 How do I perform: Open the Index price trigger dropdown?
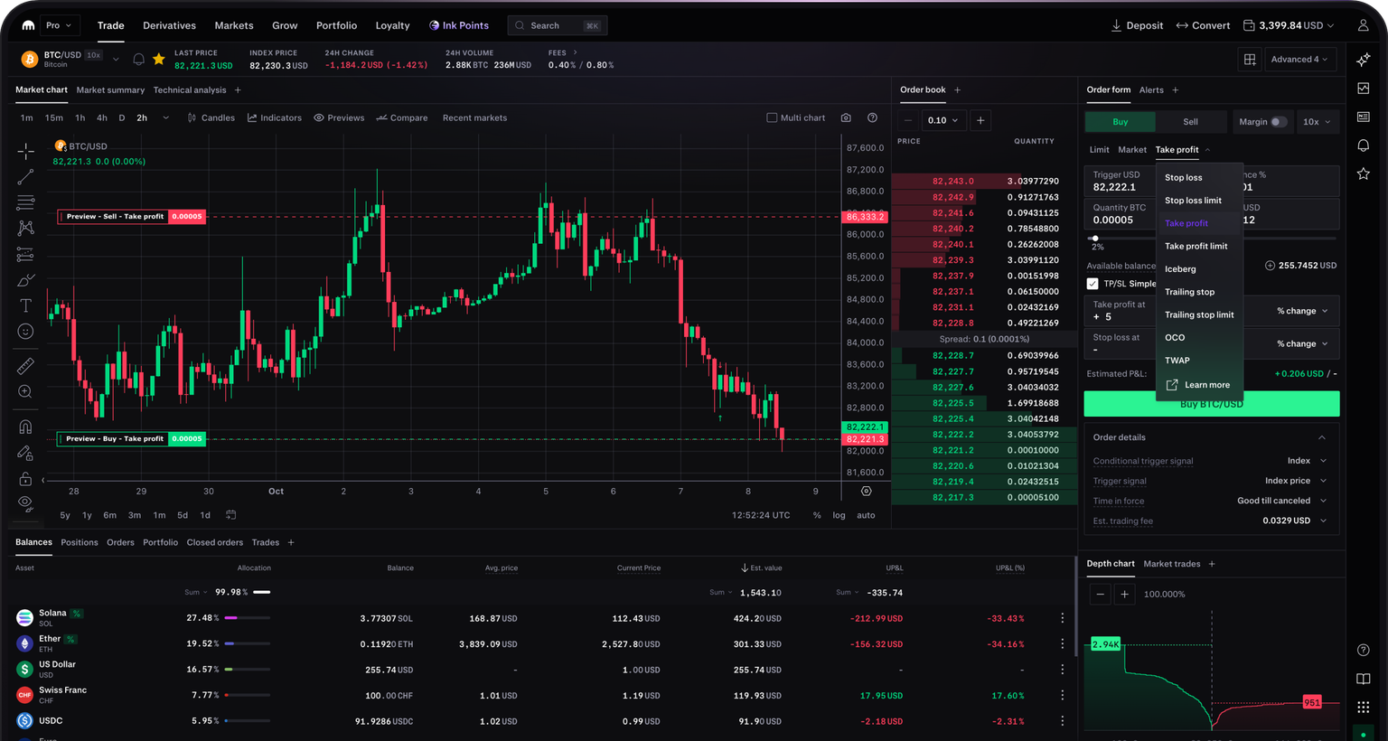coord(1296,481)
